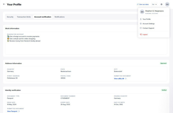Viewport: 173px width, 113px height.
Task: Click the chat icon beside Contact Support
Action: click(141, 28)
